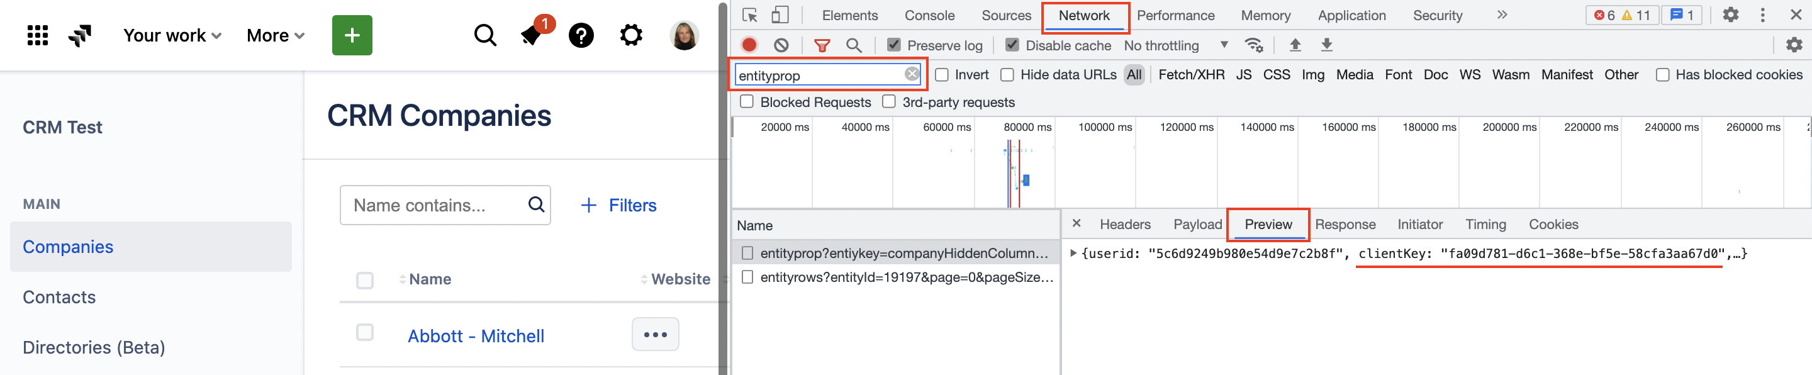This screenshot has height=375, width=1812.
Task: Clear the network log
Action: pos(781,45)
